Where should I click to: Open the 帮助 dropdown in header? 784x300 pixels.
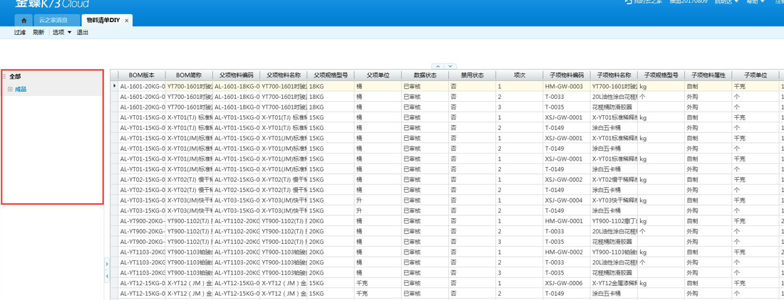pyautogui.click(x=754, y=2)
